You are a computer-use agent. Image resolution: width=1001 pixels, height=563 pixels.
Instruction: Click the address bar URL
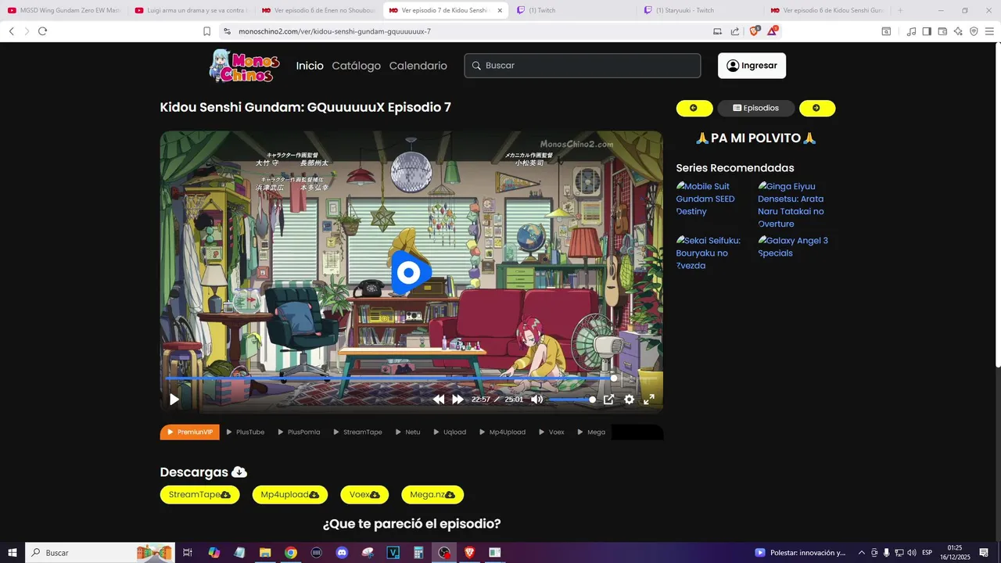tap(334, 31)
